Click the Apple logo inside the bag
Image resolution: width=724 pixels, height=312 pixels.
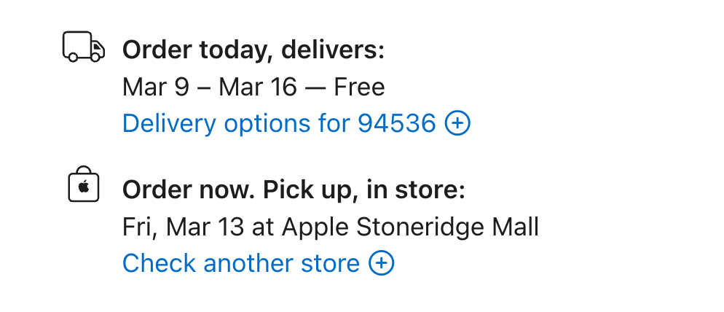click(x=83, y=188)
